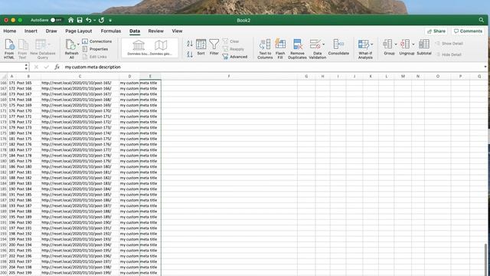The image size is (490, 276).
Task: Click the Ungroup icon
Action: [405, 44]
